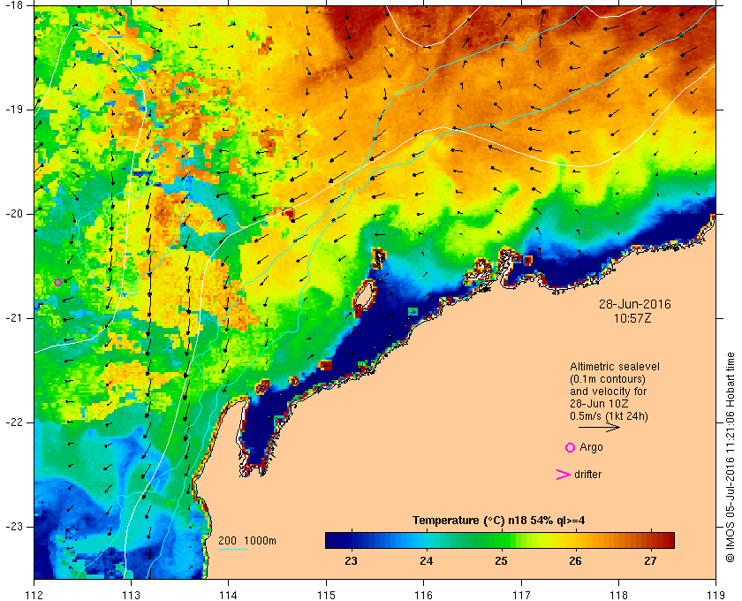Click the longitude axis label 115
This screenshot has height=601, width=742.
(326, 595)
